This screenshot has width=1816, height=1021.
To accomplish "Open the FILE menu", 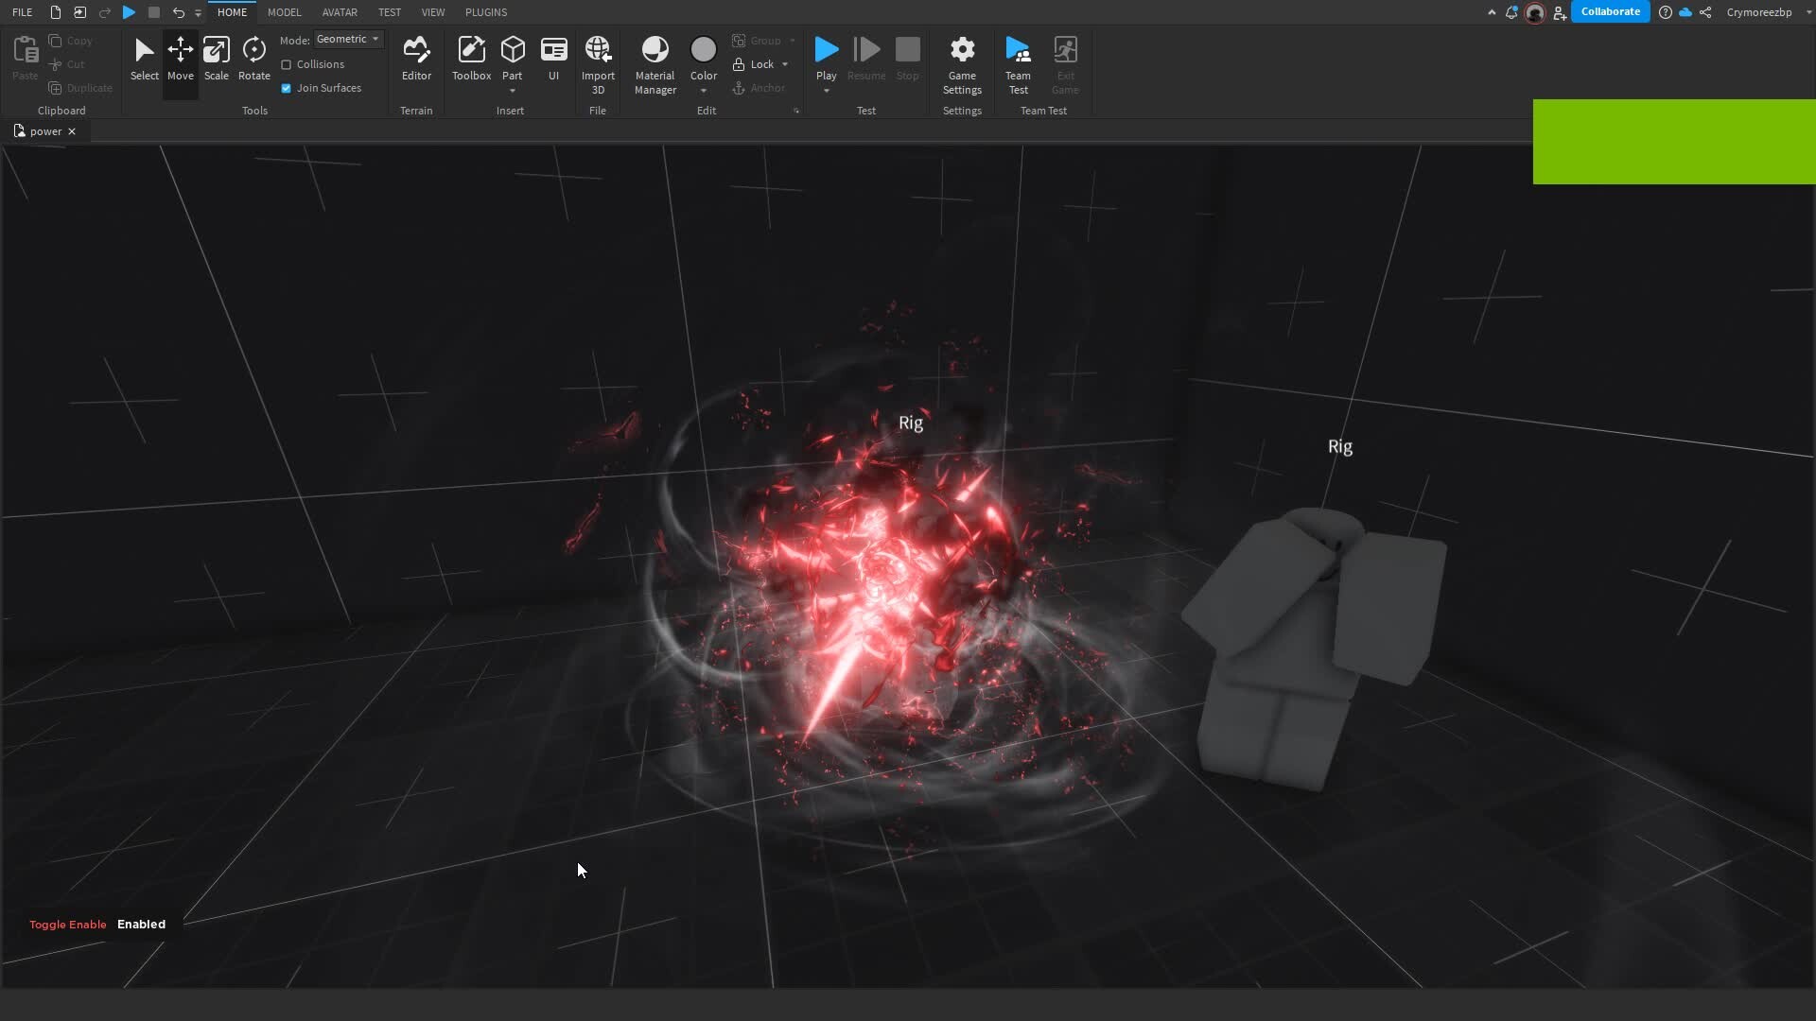I will [21, 12].
